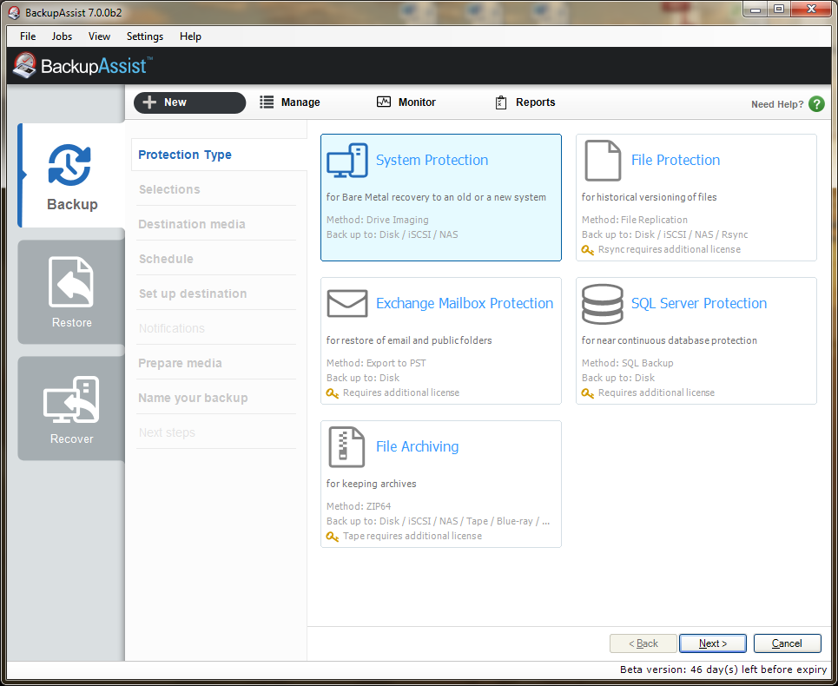
Task: Switch to the Manage tab
Action: 290,102
